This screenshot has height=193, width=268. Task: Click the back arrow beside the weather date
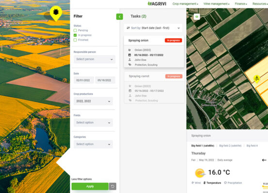tap(264, 160)
